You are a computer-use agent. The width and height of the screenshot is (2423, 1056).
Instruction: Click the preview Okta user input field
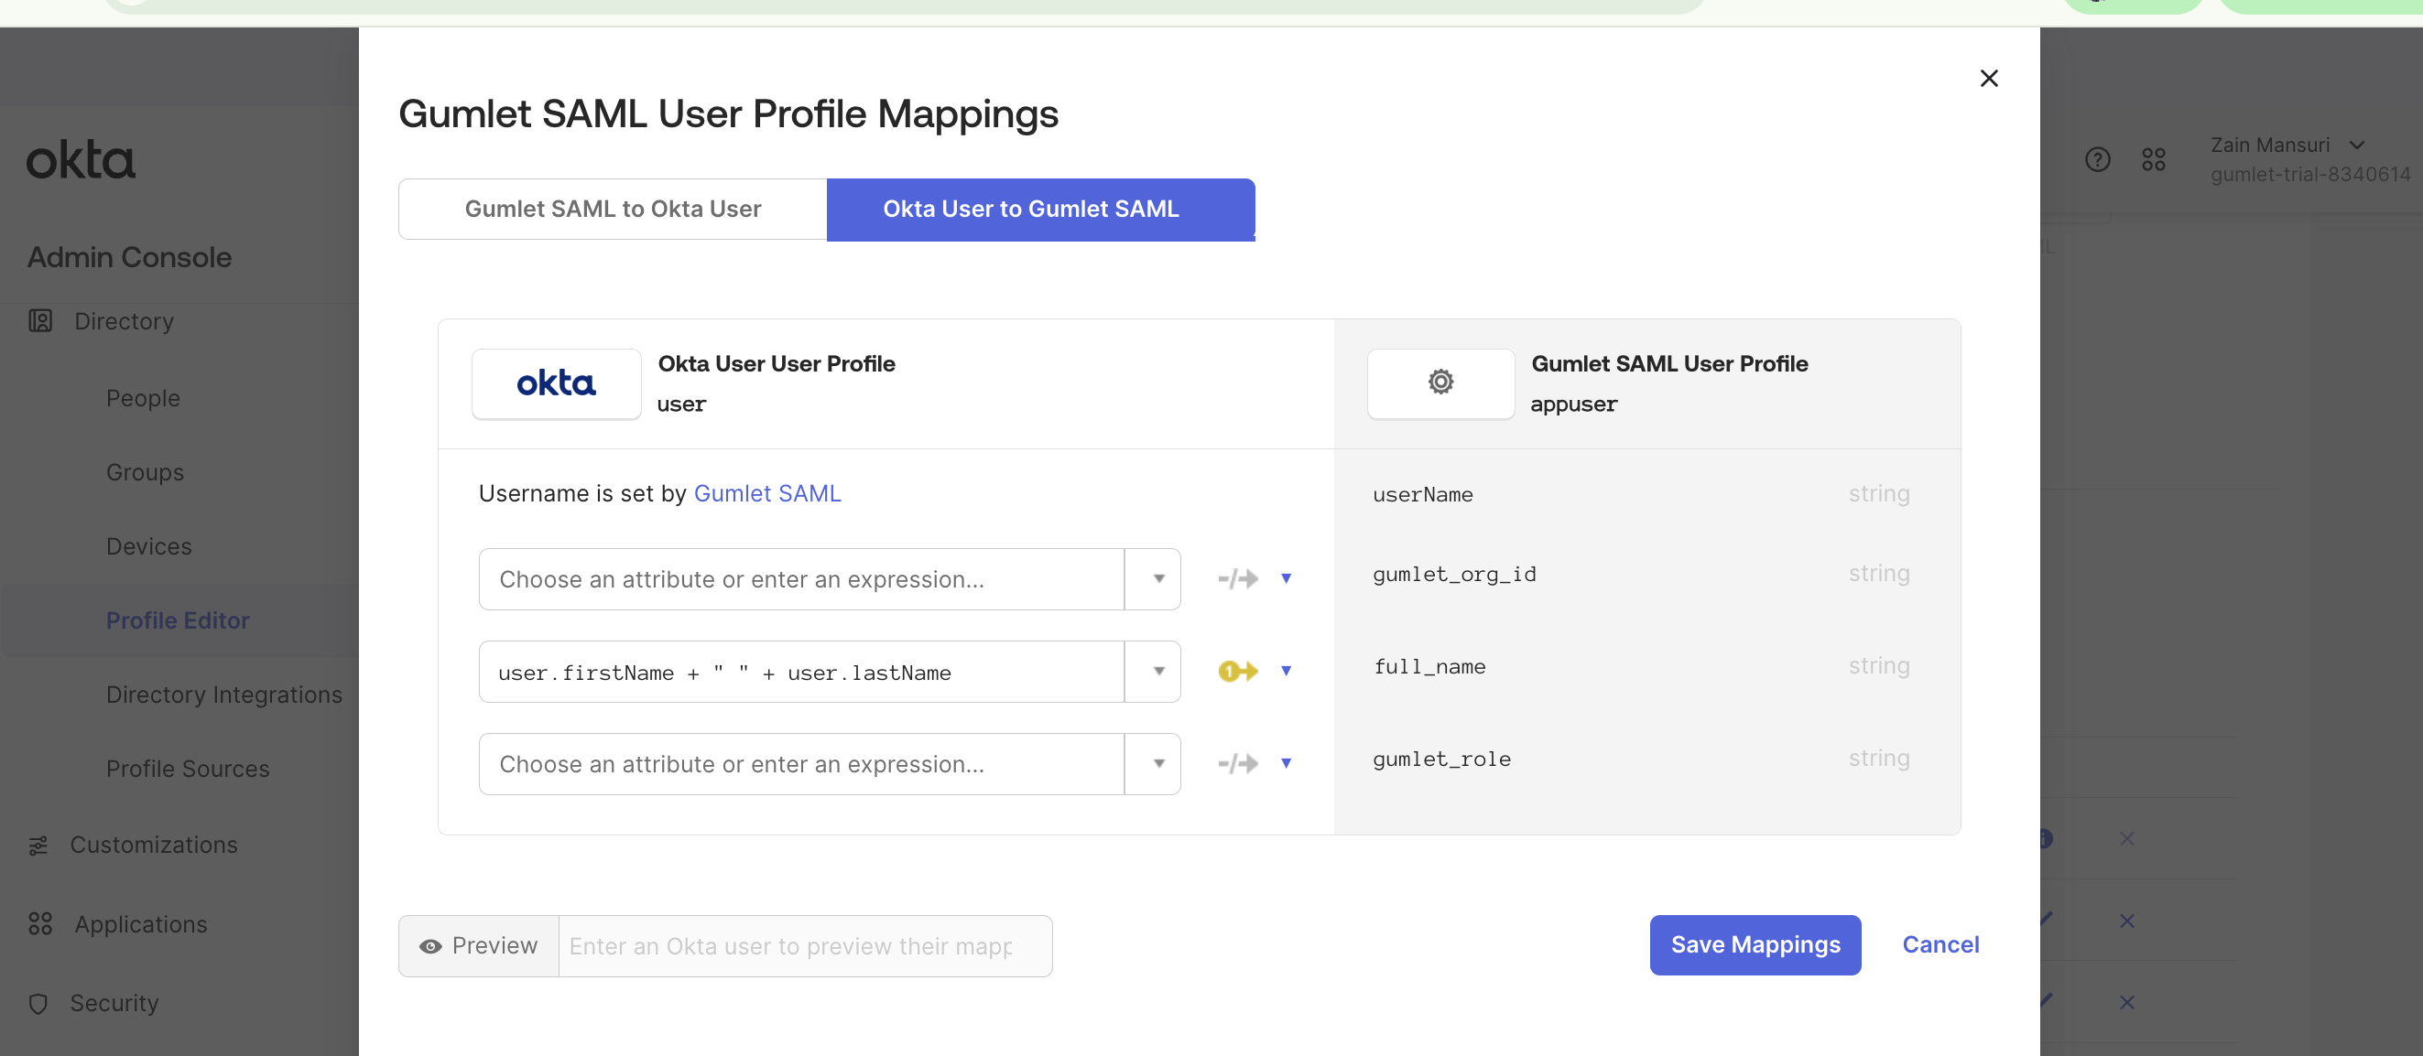tap(804, 946)
